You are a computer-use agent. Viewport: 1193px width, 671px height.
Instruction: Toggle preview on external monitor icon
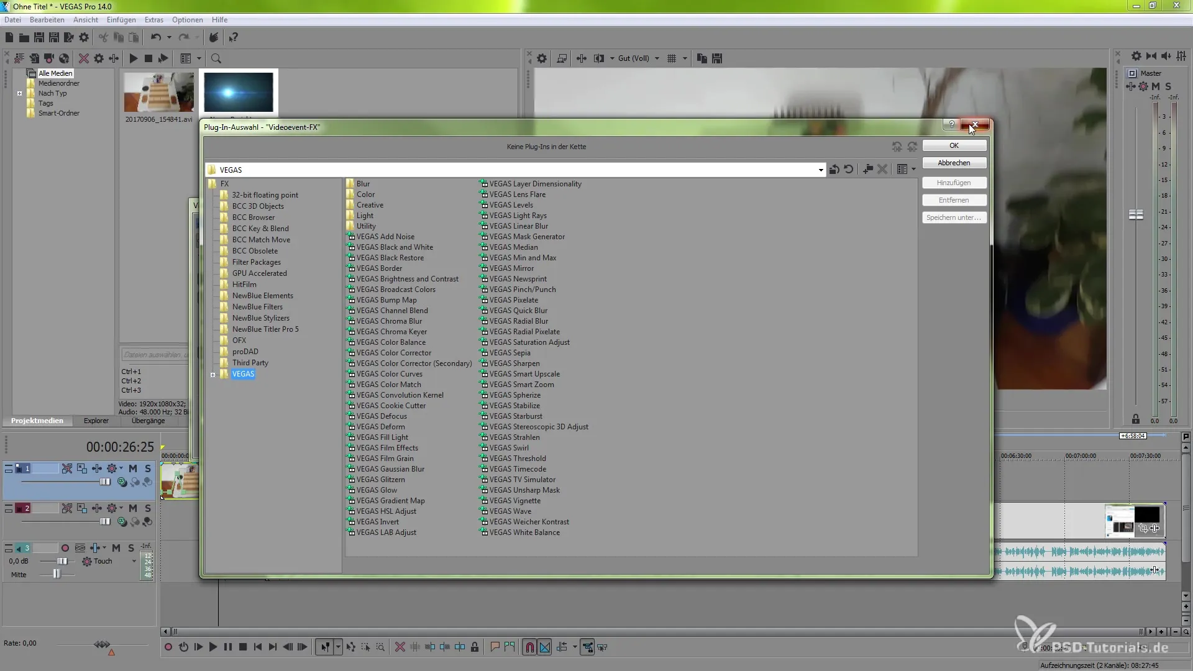coord(562,58)
